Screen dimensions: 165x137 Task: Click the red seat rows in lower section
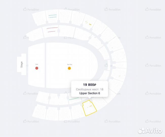(52, 29)
